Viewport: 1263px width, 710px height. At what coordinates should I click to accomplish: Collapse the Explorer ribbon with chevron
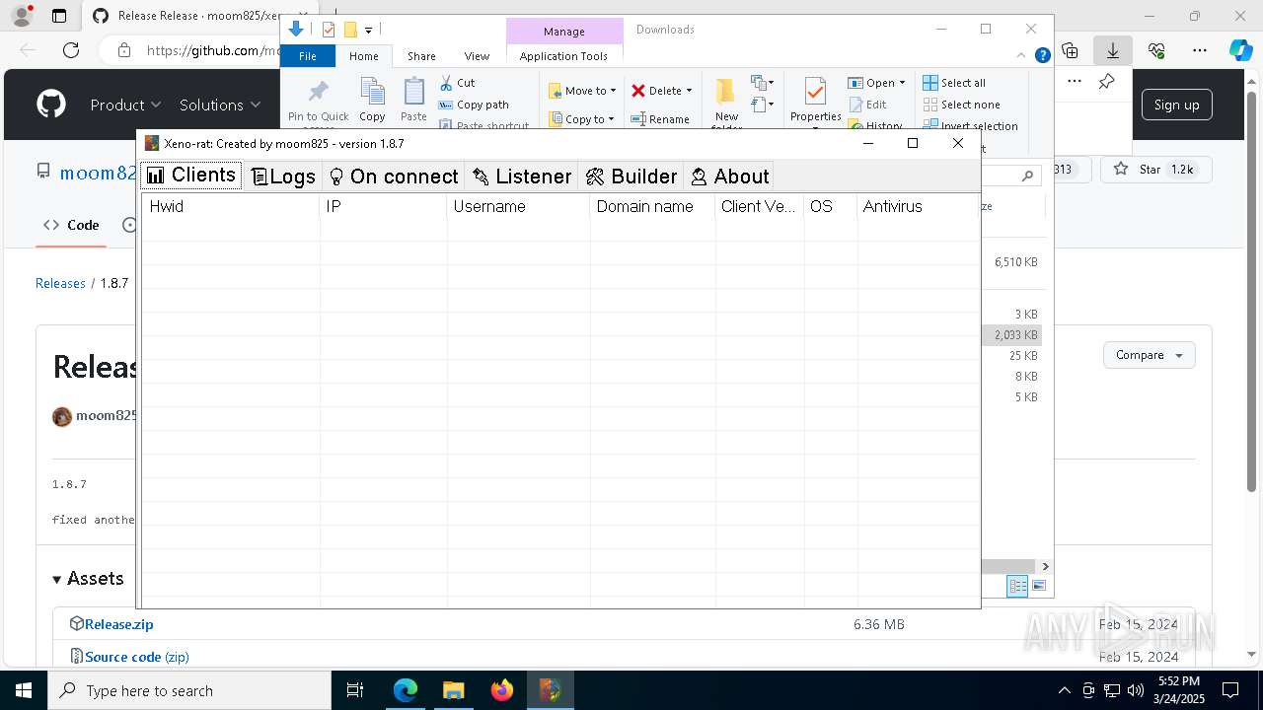tap(1022, 55)
